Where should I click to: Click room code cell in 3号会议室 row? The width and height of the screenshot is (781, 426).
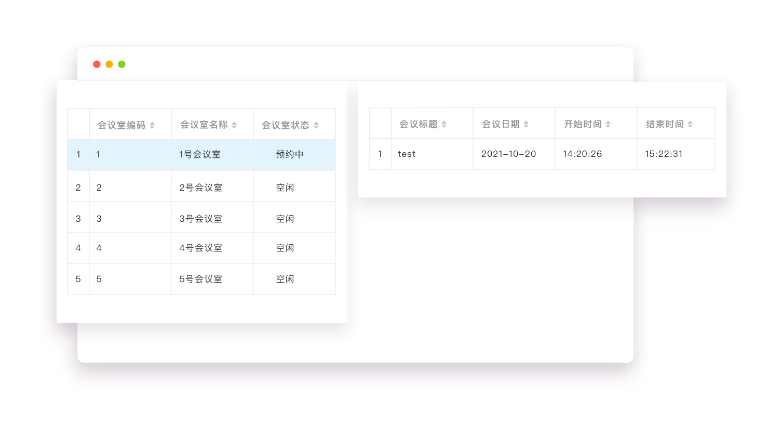tap(130, 217)
